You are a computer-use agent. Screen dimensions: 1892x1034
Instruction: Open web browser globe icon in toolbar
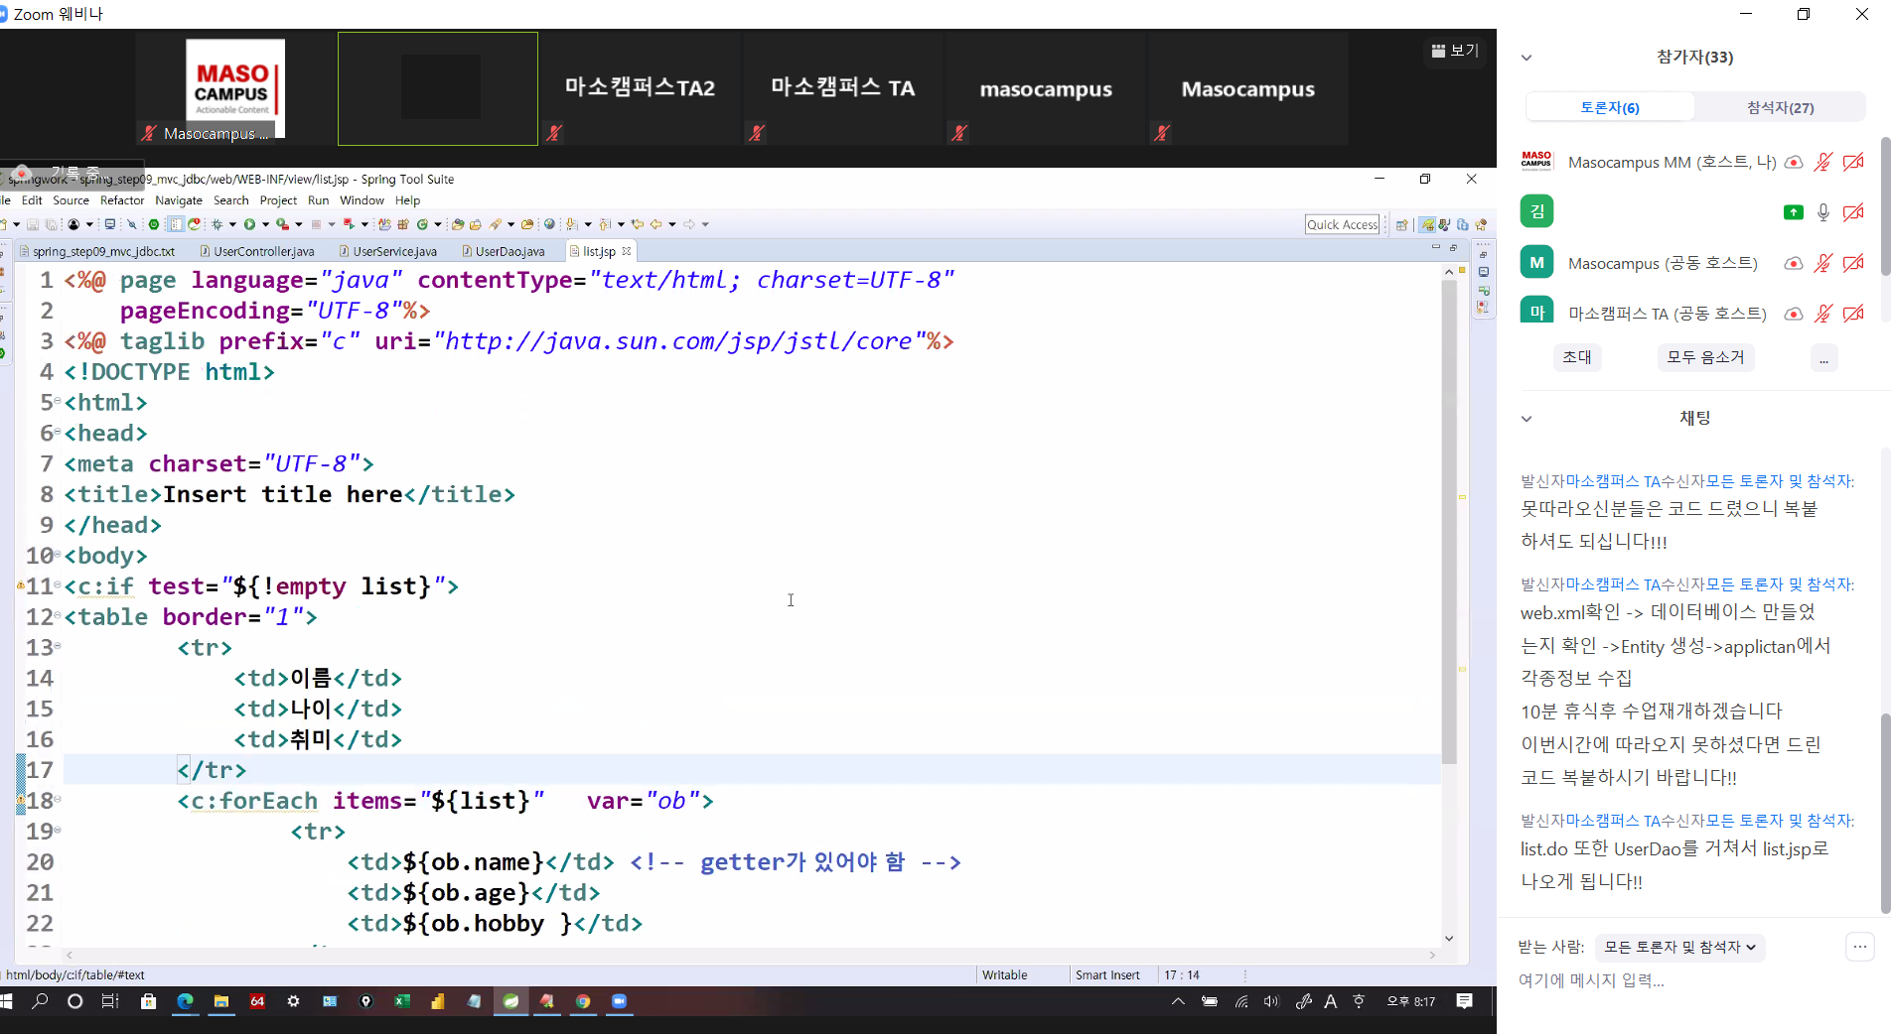[549, 224]
